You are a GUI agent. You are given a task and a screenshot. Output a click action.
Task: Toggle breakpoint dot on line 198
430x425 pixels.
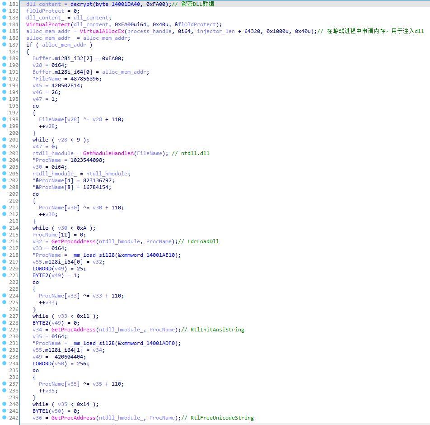coord(4,119)
